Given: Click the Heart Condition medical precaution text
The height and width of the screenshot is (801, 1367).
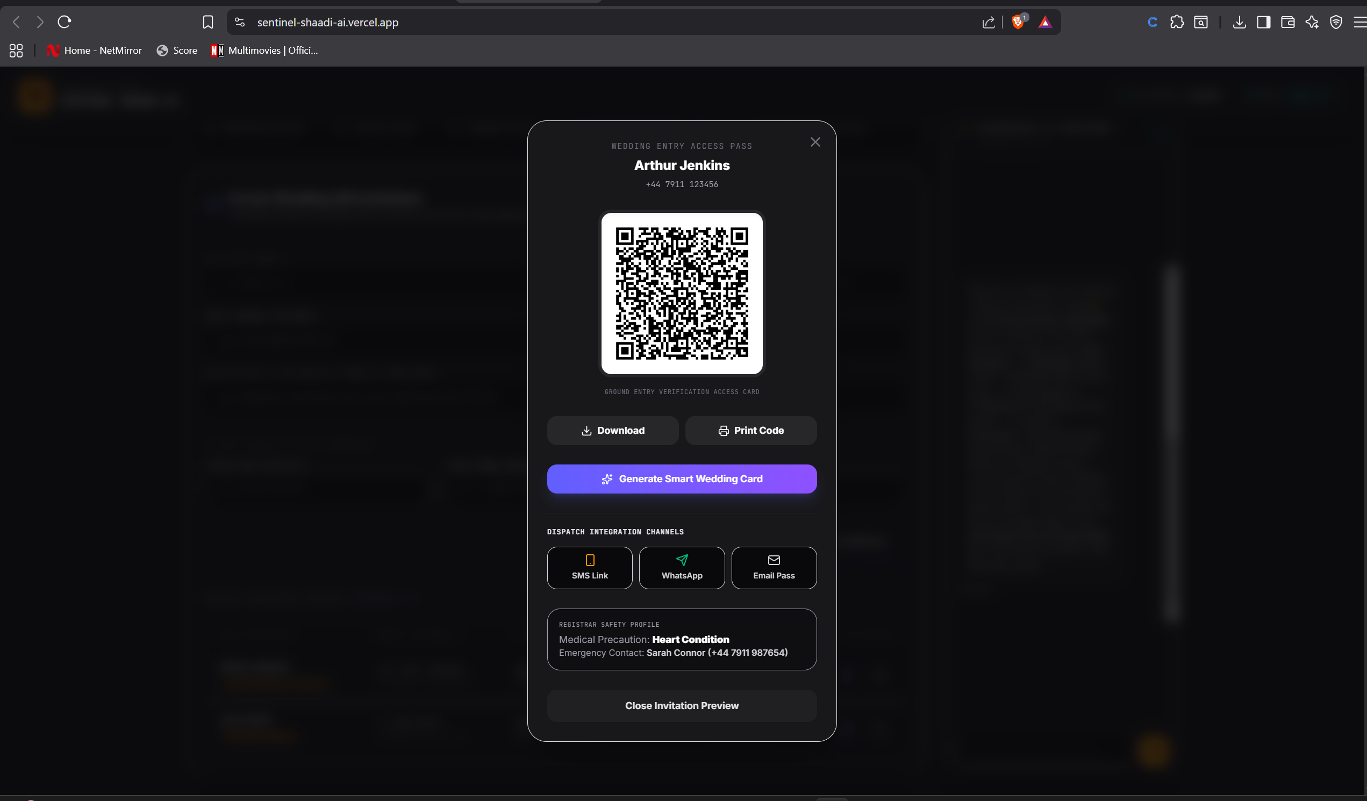Looking at the screenshot, I should 691,639.
